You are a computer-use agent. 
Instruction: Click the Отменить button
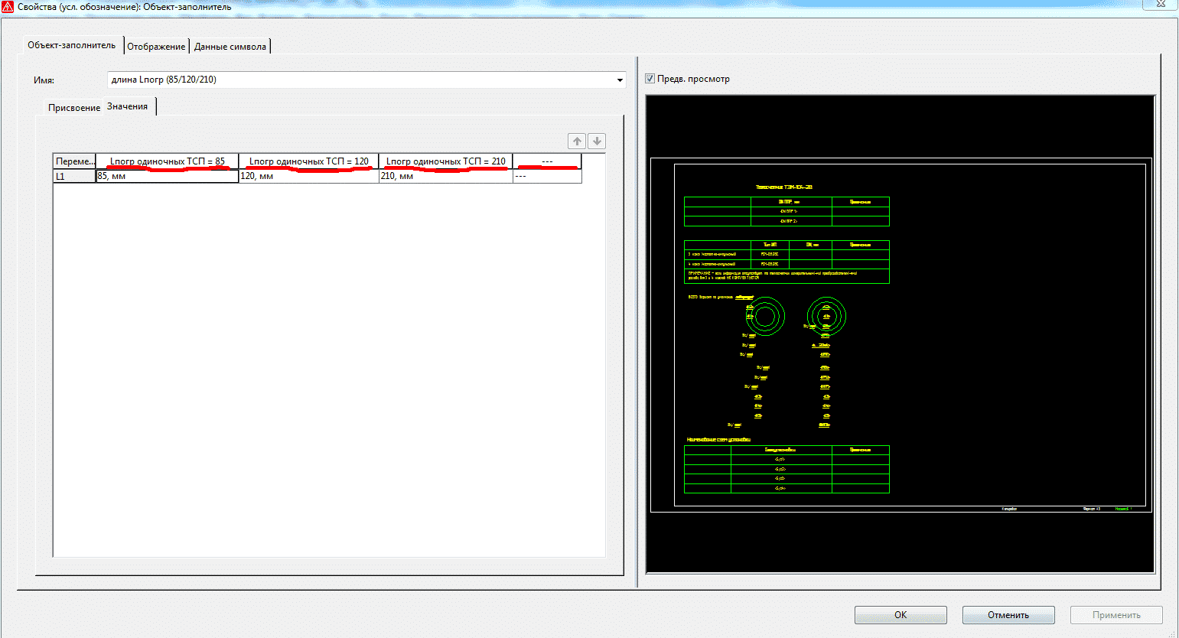pyautogui.click(x=1008, y=615)
